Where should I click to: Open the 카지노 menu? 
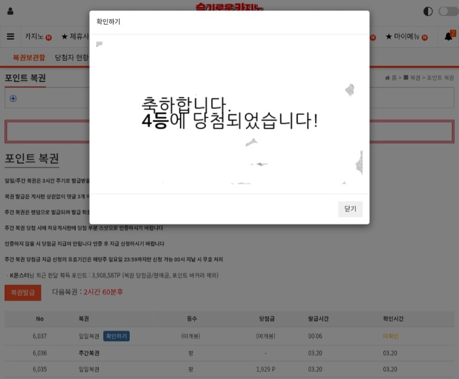click(x=38, y=37)
